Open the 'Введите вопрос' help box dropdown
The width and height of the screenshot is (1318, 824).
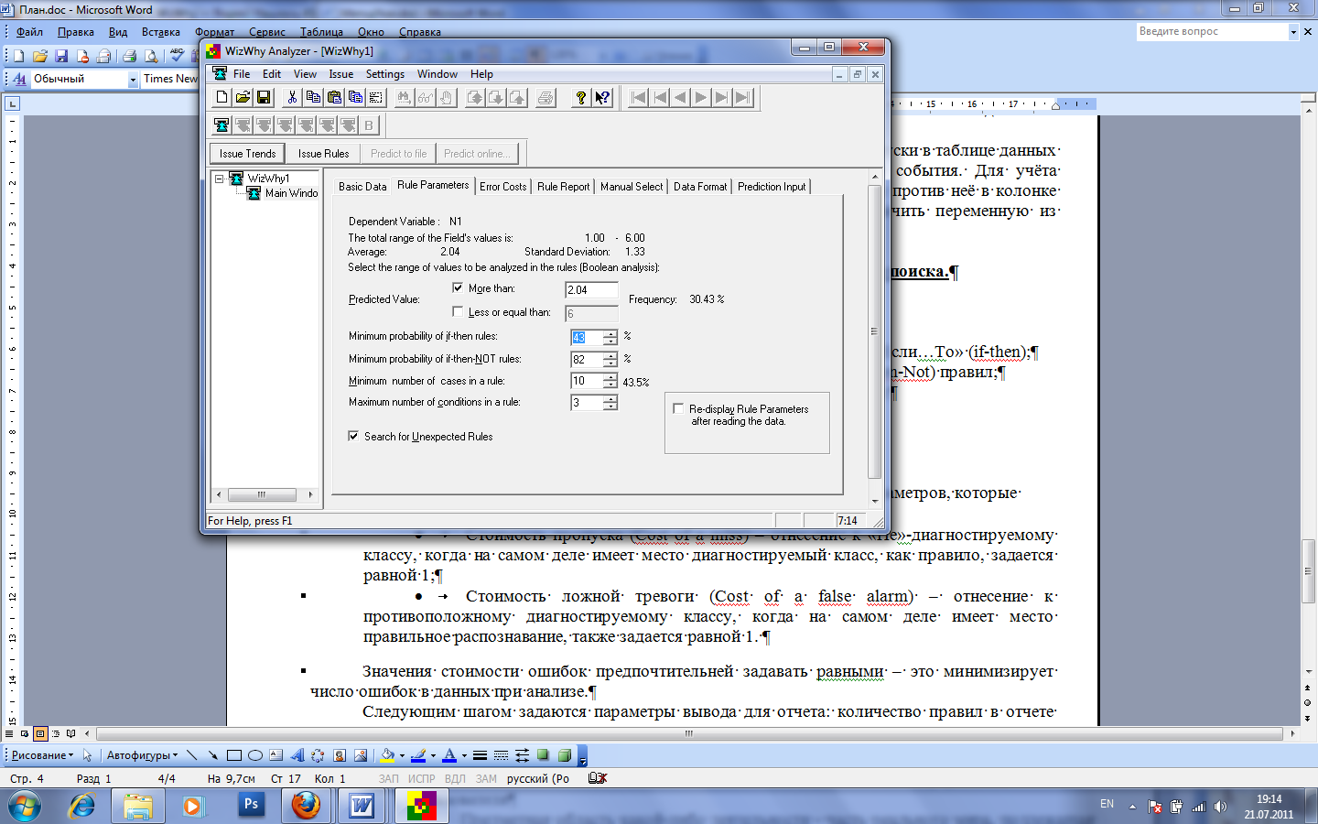(1293, 31)
